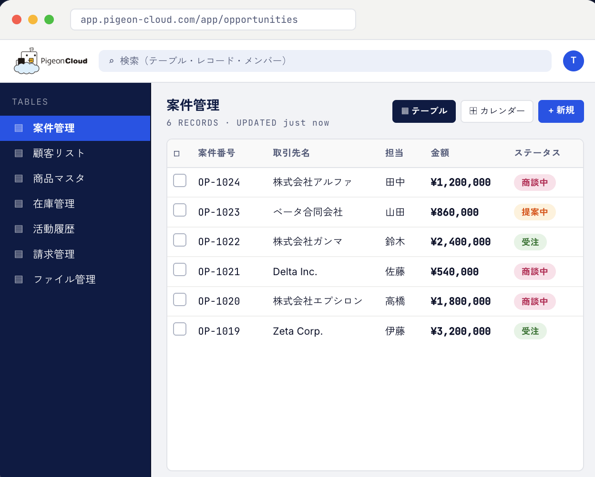Click the table icon beside ファイル管理

[x=19, y=279]
